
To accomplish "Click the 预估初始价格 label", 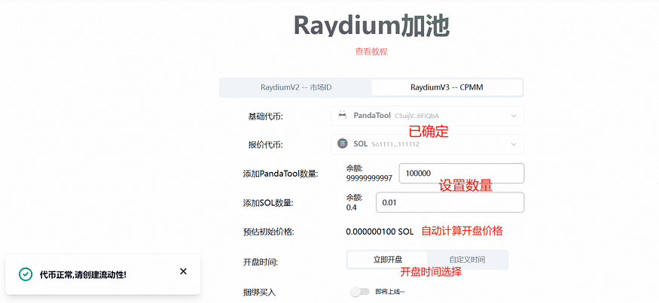I will tap(268, 232).
